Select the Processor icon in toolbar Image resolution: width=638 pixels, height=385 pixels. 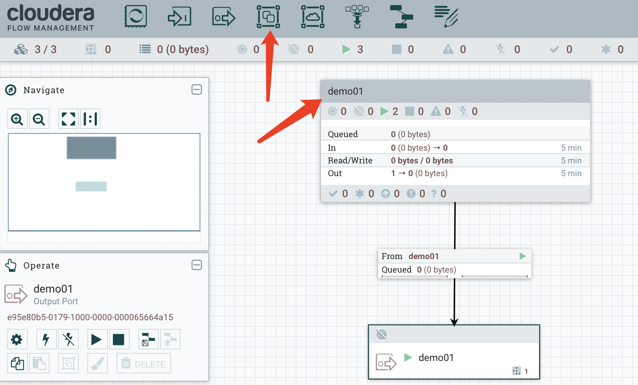[x=135, y=17]
